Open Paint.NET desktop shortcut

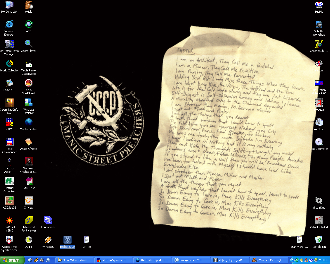[9, 85]
